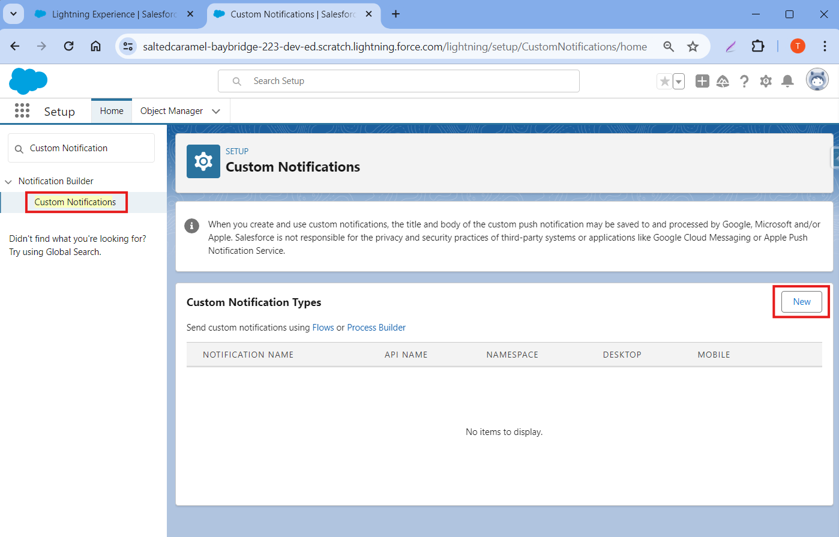The height and width of the screenshot is (537, 839).
Task: Open the App Launcher grid icon
Action: [22, 110]
